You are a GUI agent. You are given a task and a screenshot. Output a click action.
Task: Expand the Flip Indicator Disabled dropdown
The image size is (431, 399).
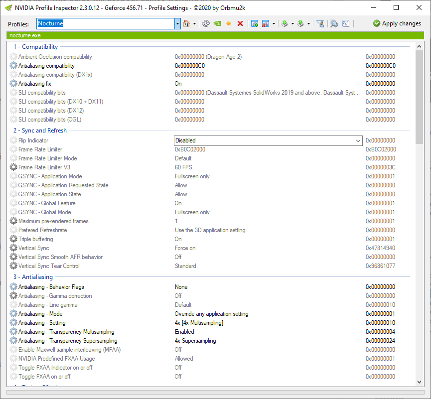click(x=358, y=140)
